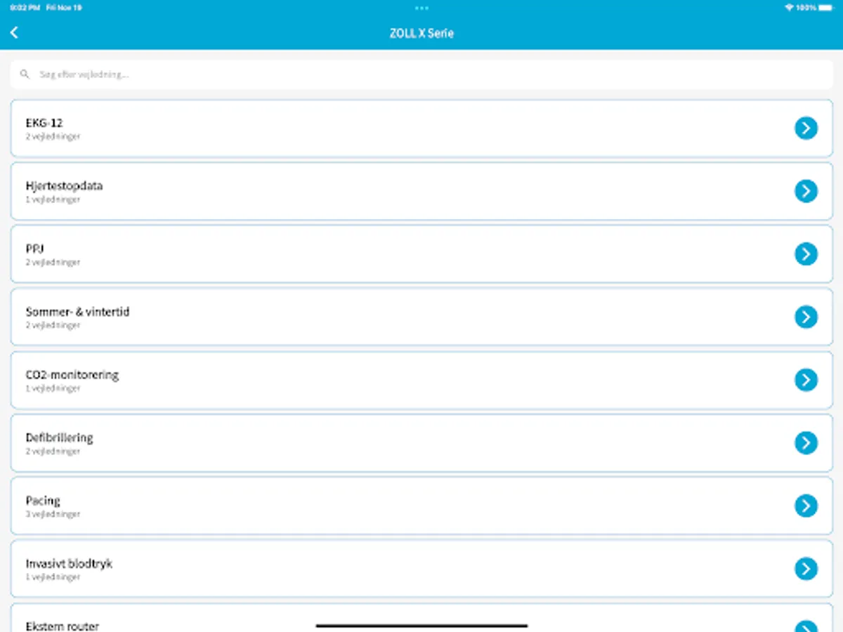Select the EKG-12 title text
The width and height of the screenshot is (843, 632).
[x=44, y=123]
